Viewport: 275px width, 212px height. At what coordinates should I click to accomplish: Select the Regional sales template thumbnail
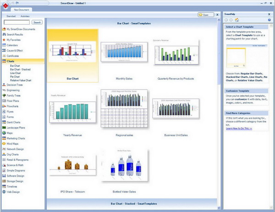click(124, 108)
